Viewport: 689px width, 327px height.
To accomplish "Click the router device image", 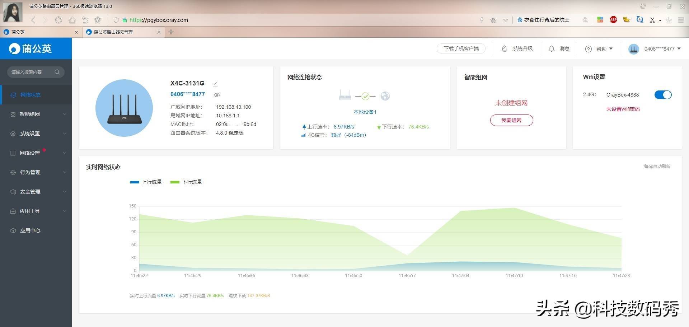I will (x=124, y=108).
